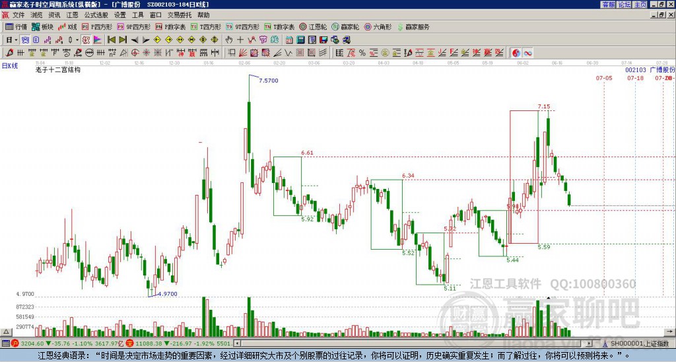
Task: Toggle the 权 adjustment icon
Action: 86,40
